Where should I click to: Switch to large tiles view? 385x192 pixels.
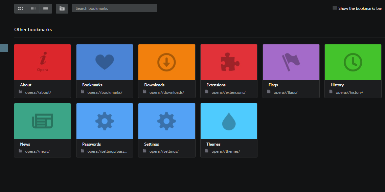[x=21, y=8]
